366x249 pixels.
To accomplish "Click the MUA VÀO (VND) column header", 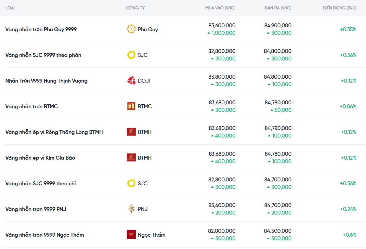I will pyautogui.click(x=220, y=8).
